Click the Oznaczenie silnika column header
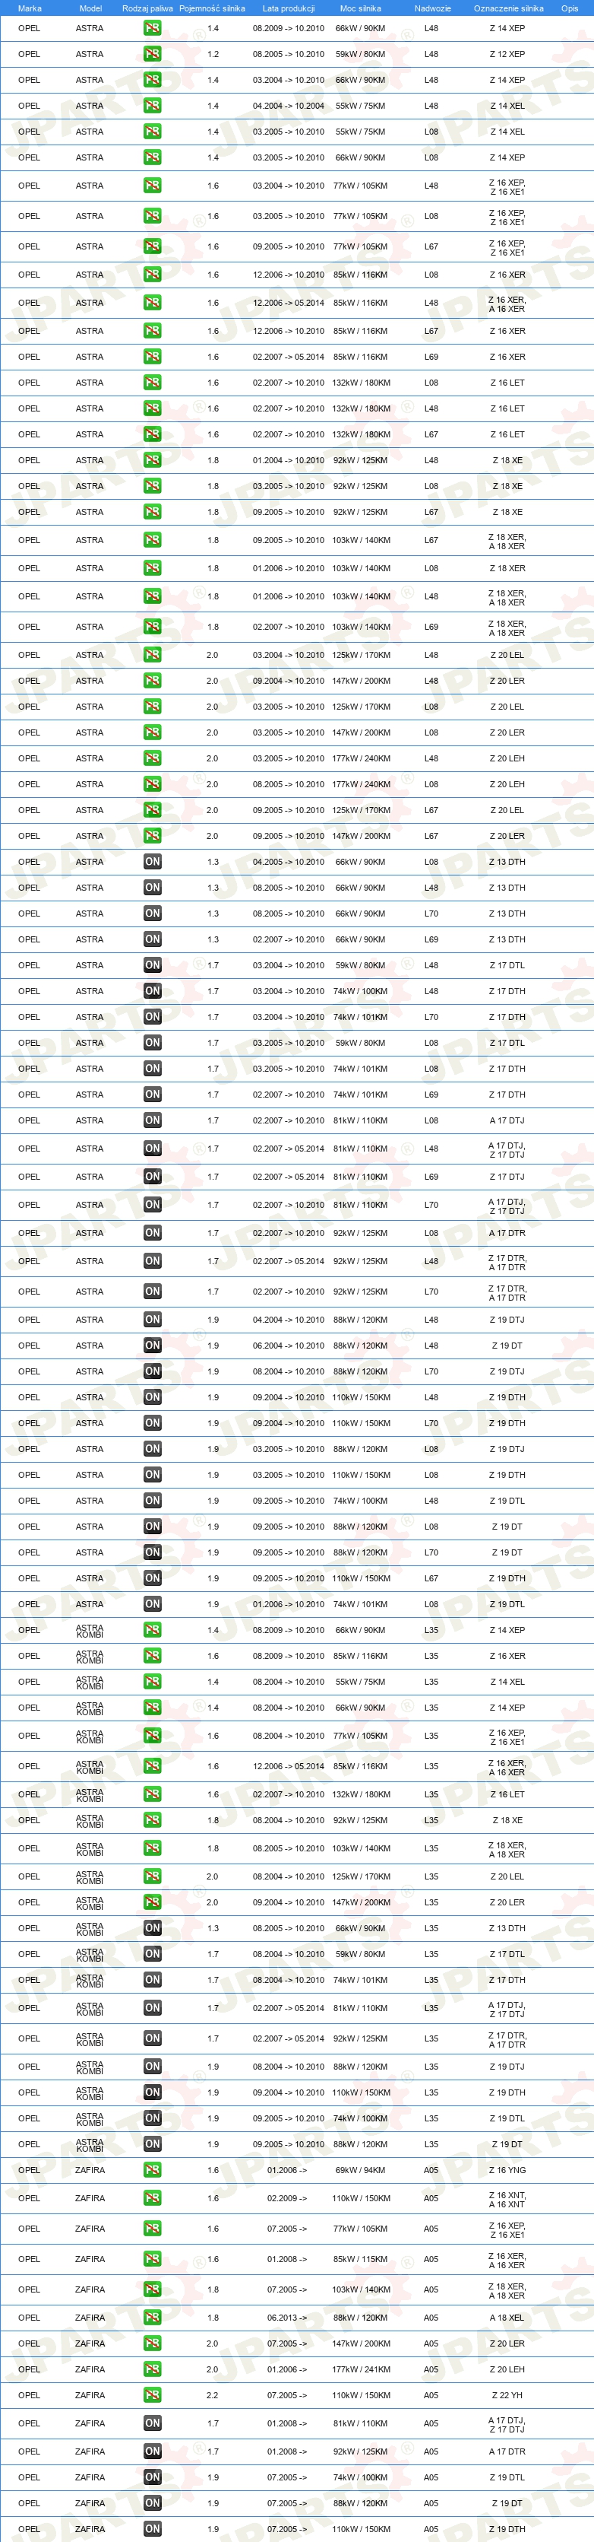The height and width of the screenshot is (2542, 594). (508, 8)
